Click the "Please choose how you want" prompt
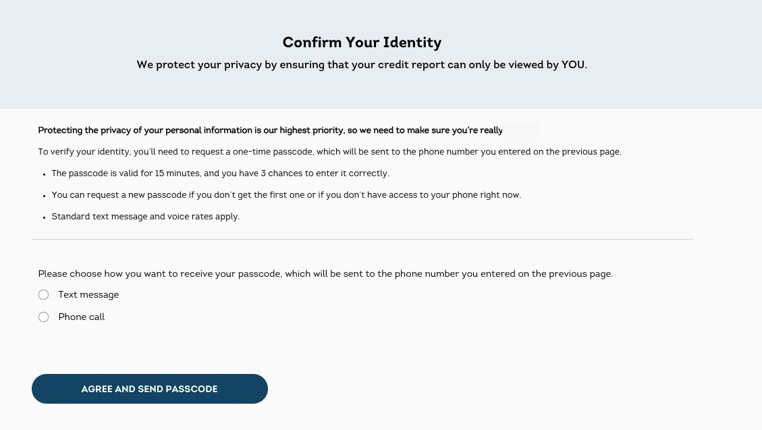The width and height of the screenshot is (762, 430). (x=325, y=274)
